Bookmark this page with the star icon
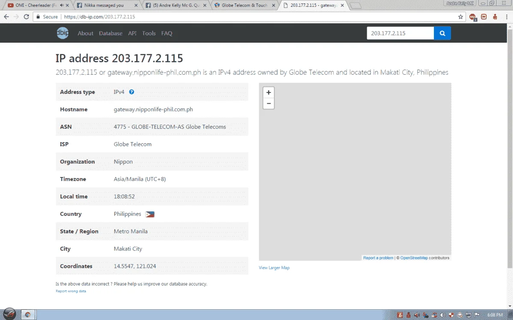The width and height of the screenshot is (513, 320). (460, 17)
